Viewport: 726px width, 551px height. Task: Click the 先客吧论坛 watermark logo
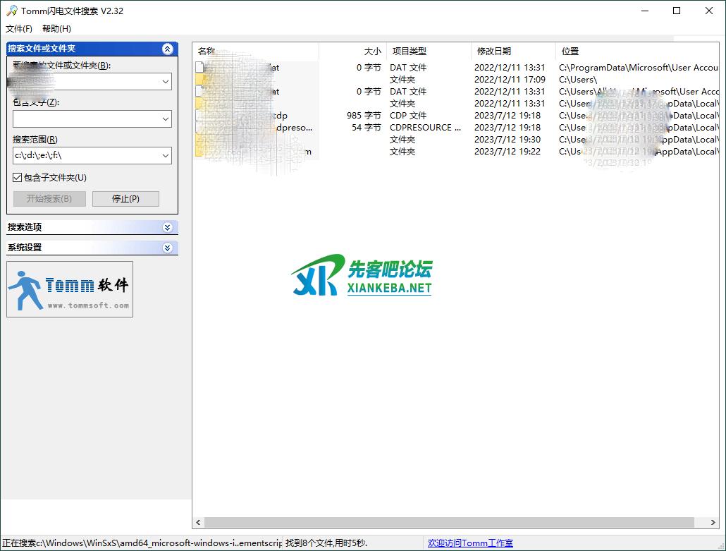pyautogui.click(x=361, y=276)
